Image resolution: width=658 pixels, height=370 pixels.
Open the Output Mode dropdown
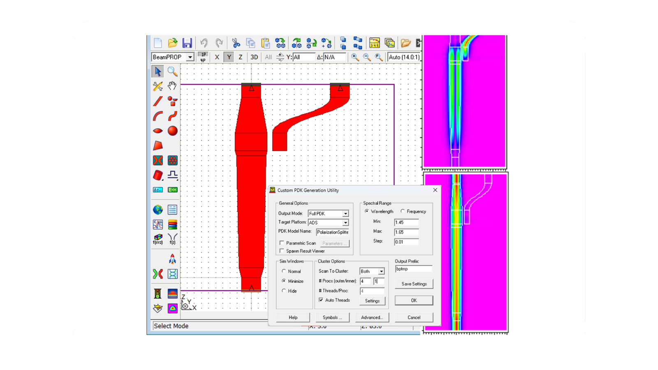pos(345,214)
